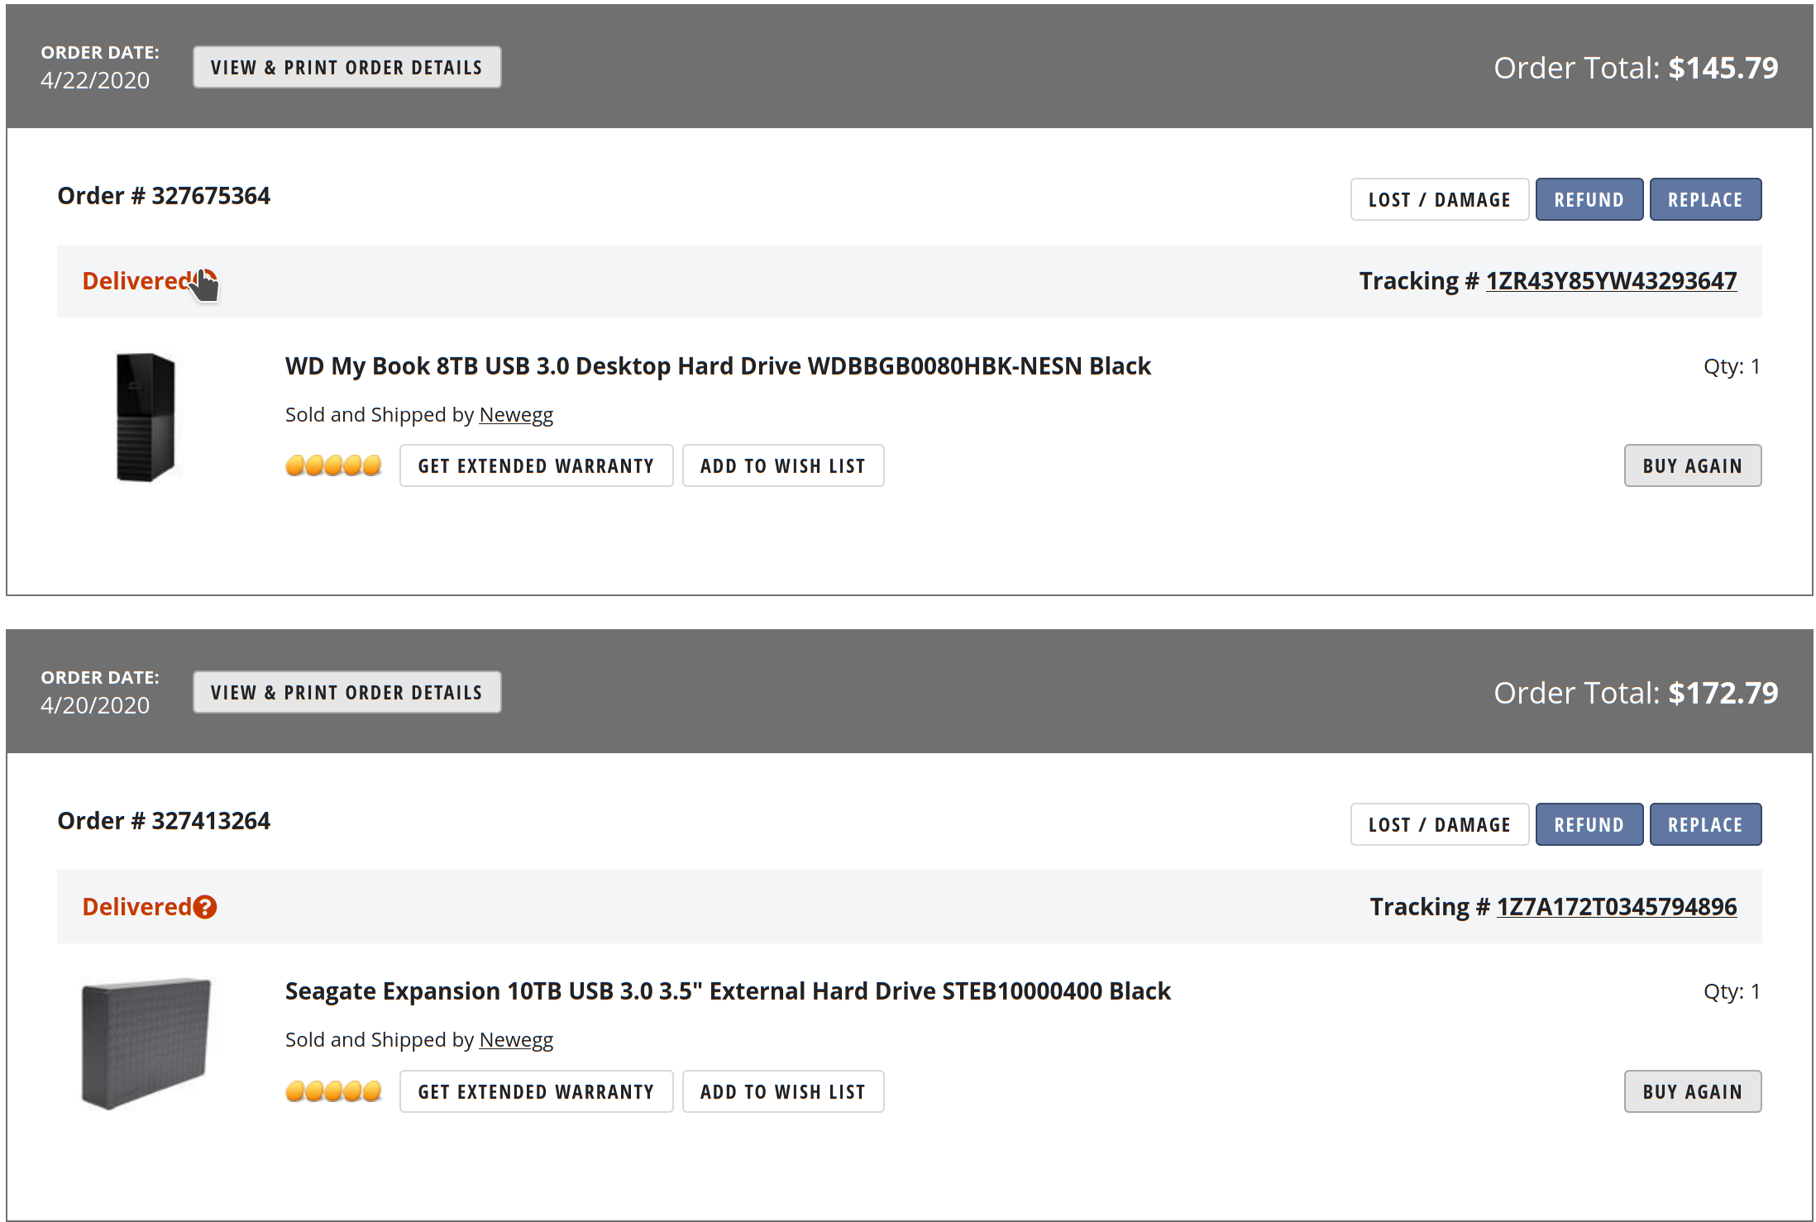This screenshot has width=1816, height=1222.
Task: Request a refund for order 327413264
Action: pos(1589,824)
